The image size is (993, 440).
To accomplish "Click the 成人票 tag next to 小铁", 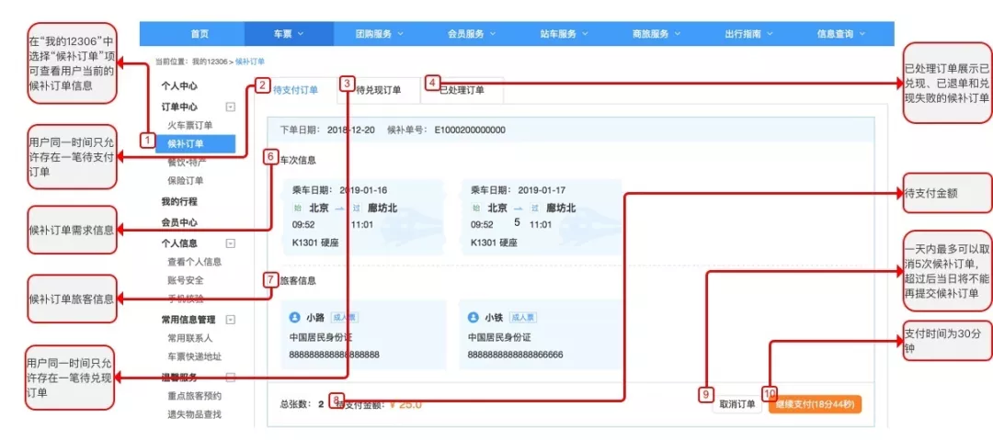I will point(521,317).
